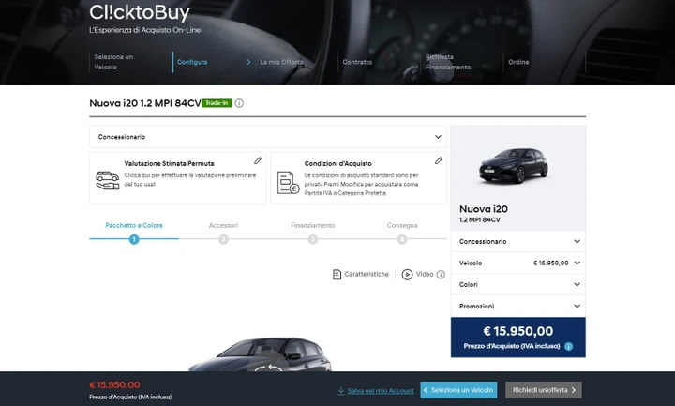675x406 pixels.
Task: Edit Valutazione Stimata Permuta with pencil icon
Action: point(258,160)
